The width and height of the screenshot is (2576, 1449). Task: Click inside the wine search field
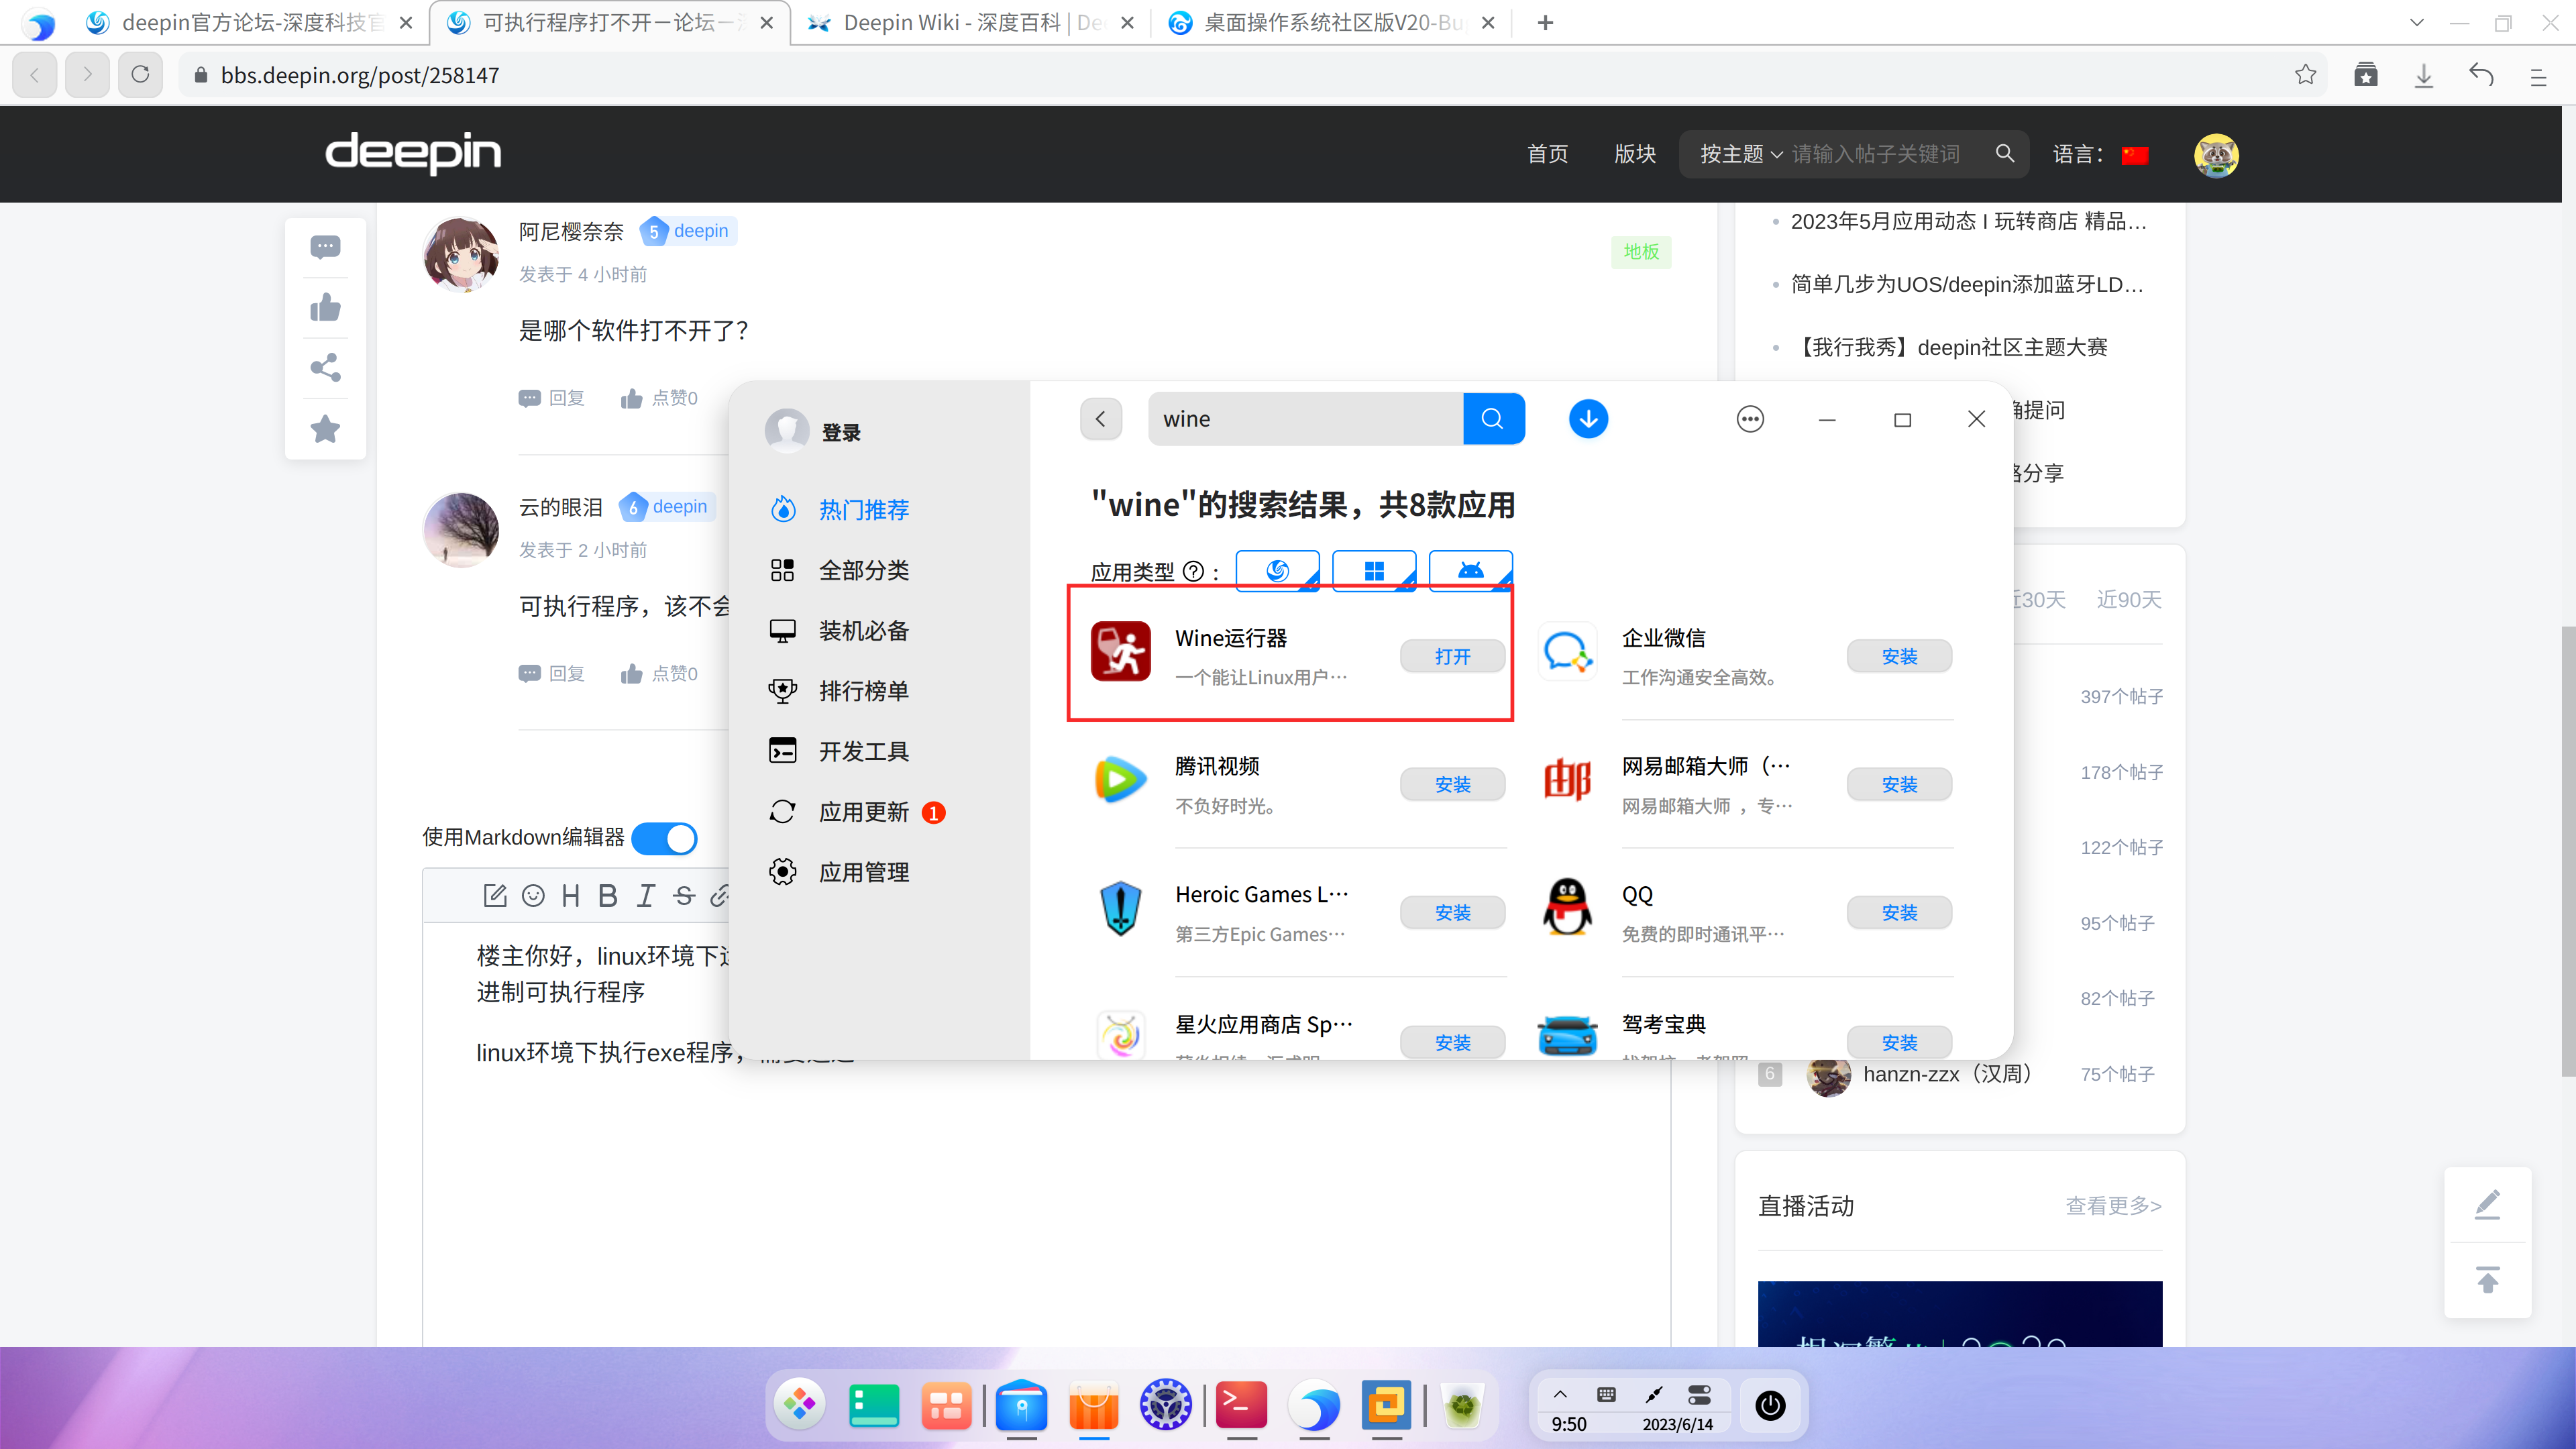[1300, 419]
